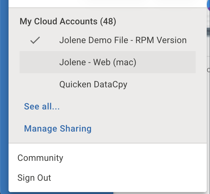The height and width of the screenshot is (194, 210).
Task: Activate the RPM Version demo file
Action: (123, 40)
